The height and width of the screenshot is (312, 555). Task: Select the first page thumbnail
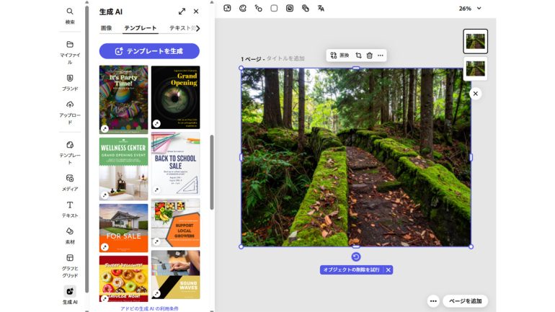pos(476,41)
